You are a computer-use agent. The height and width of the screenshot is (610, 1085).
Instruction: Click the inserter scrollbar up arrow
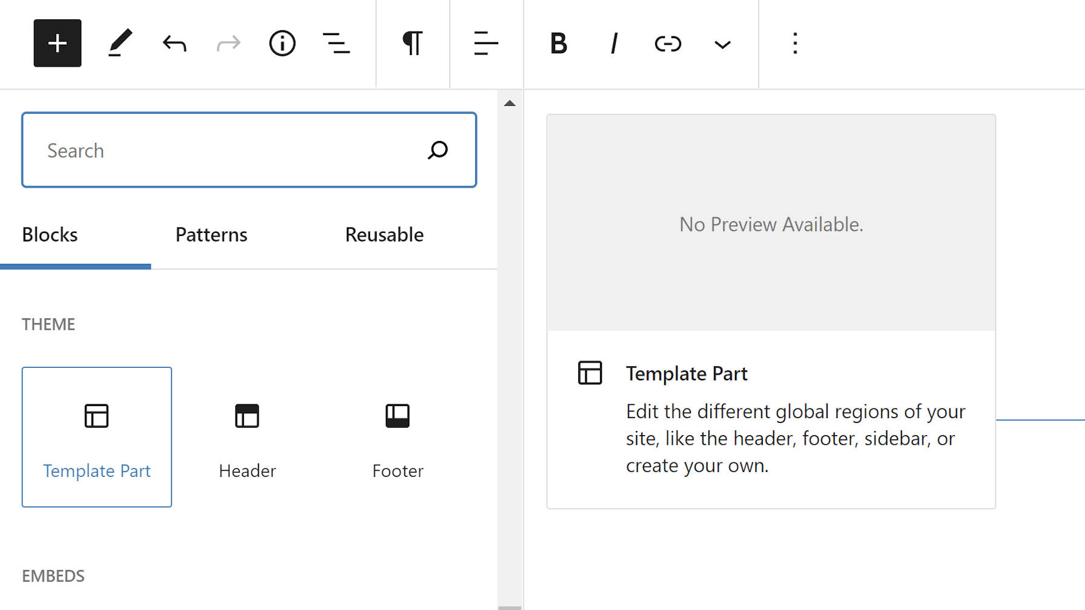point(510,103)
